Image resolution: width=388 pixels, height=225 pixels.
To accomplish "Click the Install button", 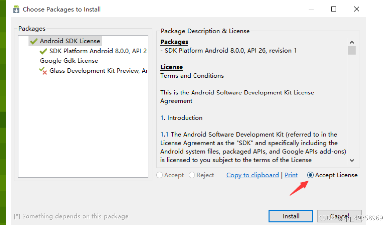I will [x=291, y=216].
